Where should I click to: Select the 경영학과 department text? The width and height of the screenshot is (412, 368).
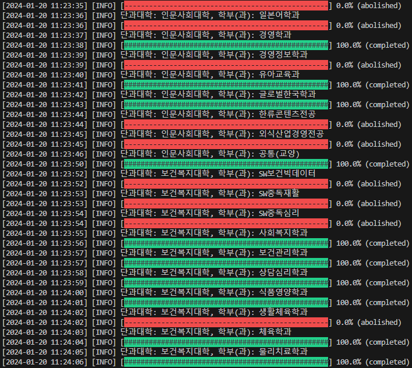point(275,35)
